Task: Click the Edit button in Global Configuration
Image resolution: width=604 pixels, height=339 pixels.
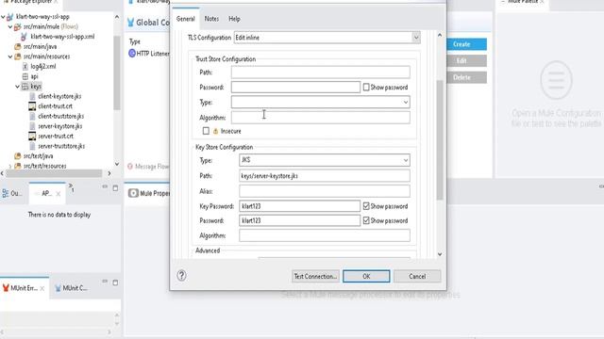Action: click(466, 60)
